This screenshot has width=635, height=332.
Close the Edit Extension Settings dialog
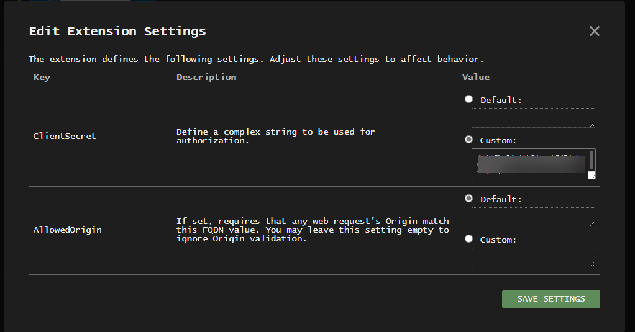tap(595, 31)
